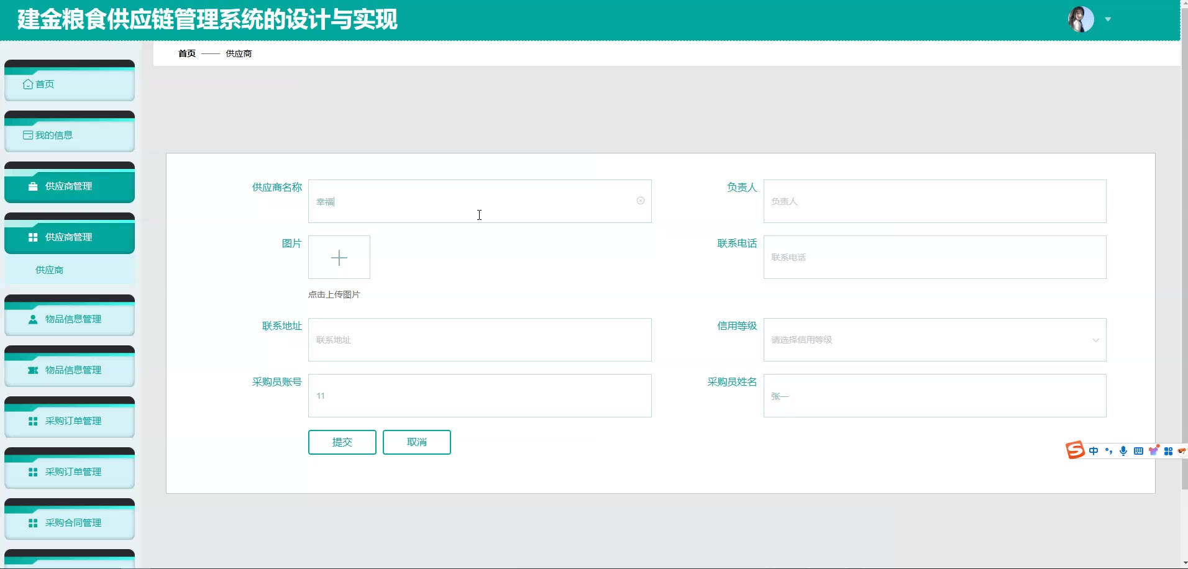Click the 我的信息 card icon in sidebar

(28, 135)
